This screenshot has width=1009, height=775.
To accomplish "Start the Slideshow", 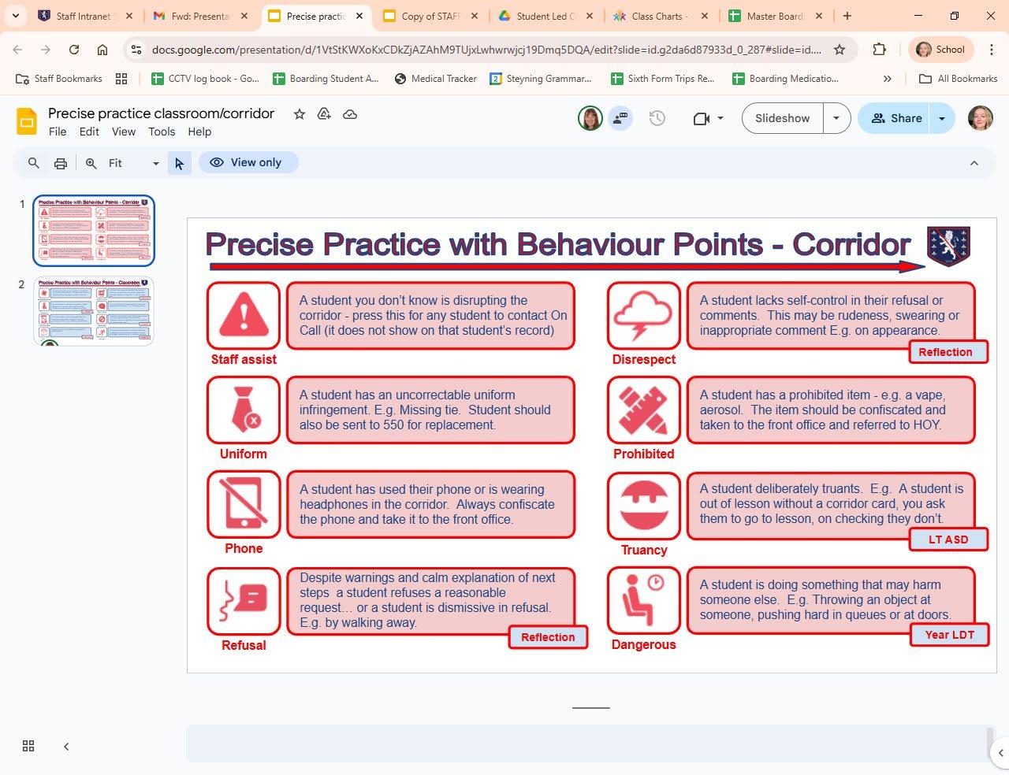I will click(x=782, y=118).
